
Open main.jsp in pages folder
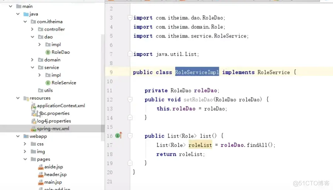(53, 182)
